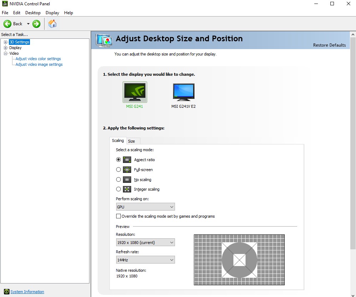Image resolution: width=356 pixels, height=297 pixels.
Task: Open Adjust video color settings
Action: click(x=38, y=59)
